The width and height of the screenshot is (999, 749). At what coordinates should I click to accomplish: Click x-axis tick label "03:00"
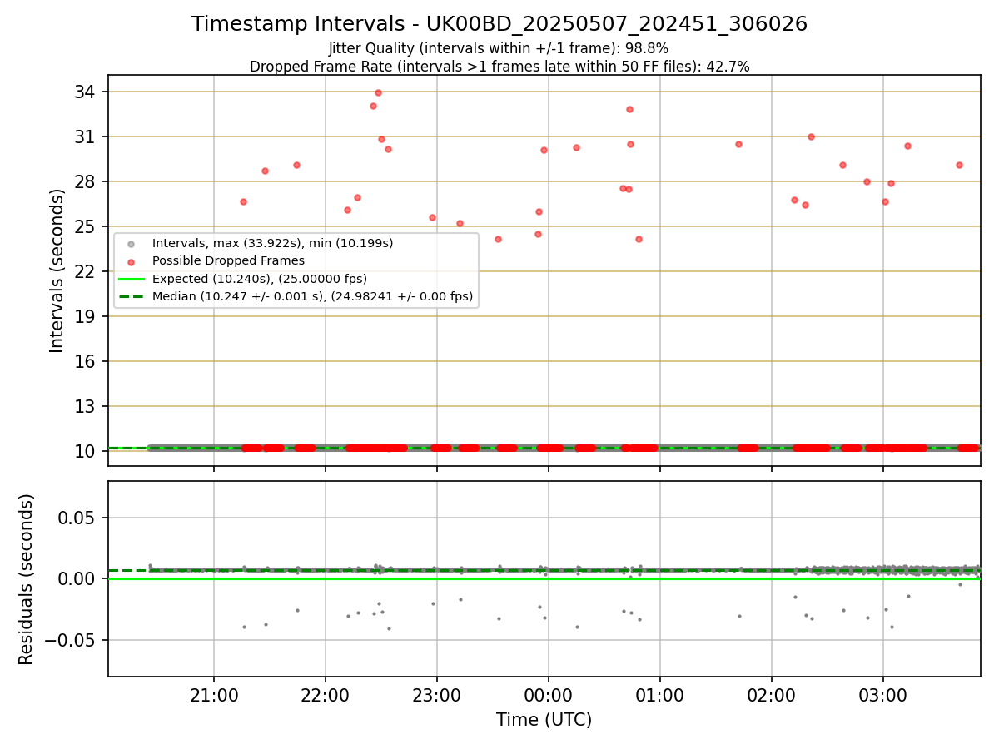point(883,695)
